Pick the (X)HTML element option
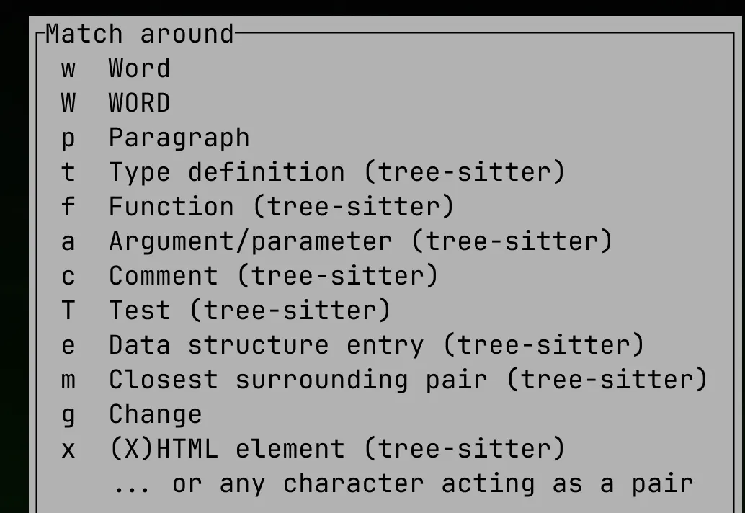This screenshot has height=513, width=745. pos(336,450)
